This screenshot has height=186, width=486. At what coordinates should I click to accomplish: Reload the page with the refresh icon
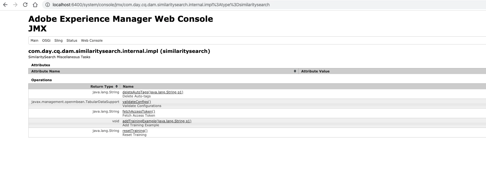(x=25, y=5)
